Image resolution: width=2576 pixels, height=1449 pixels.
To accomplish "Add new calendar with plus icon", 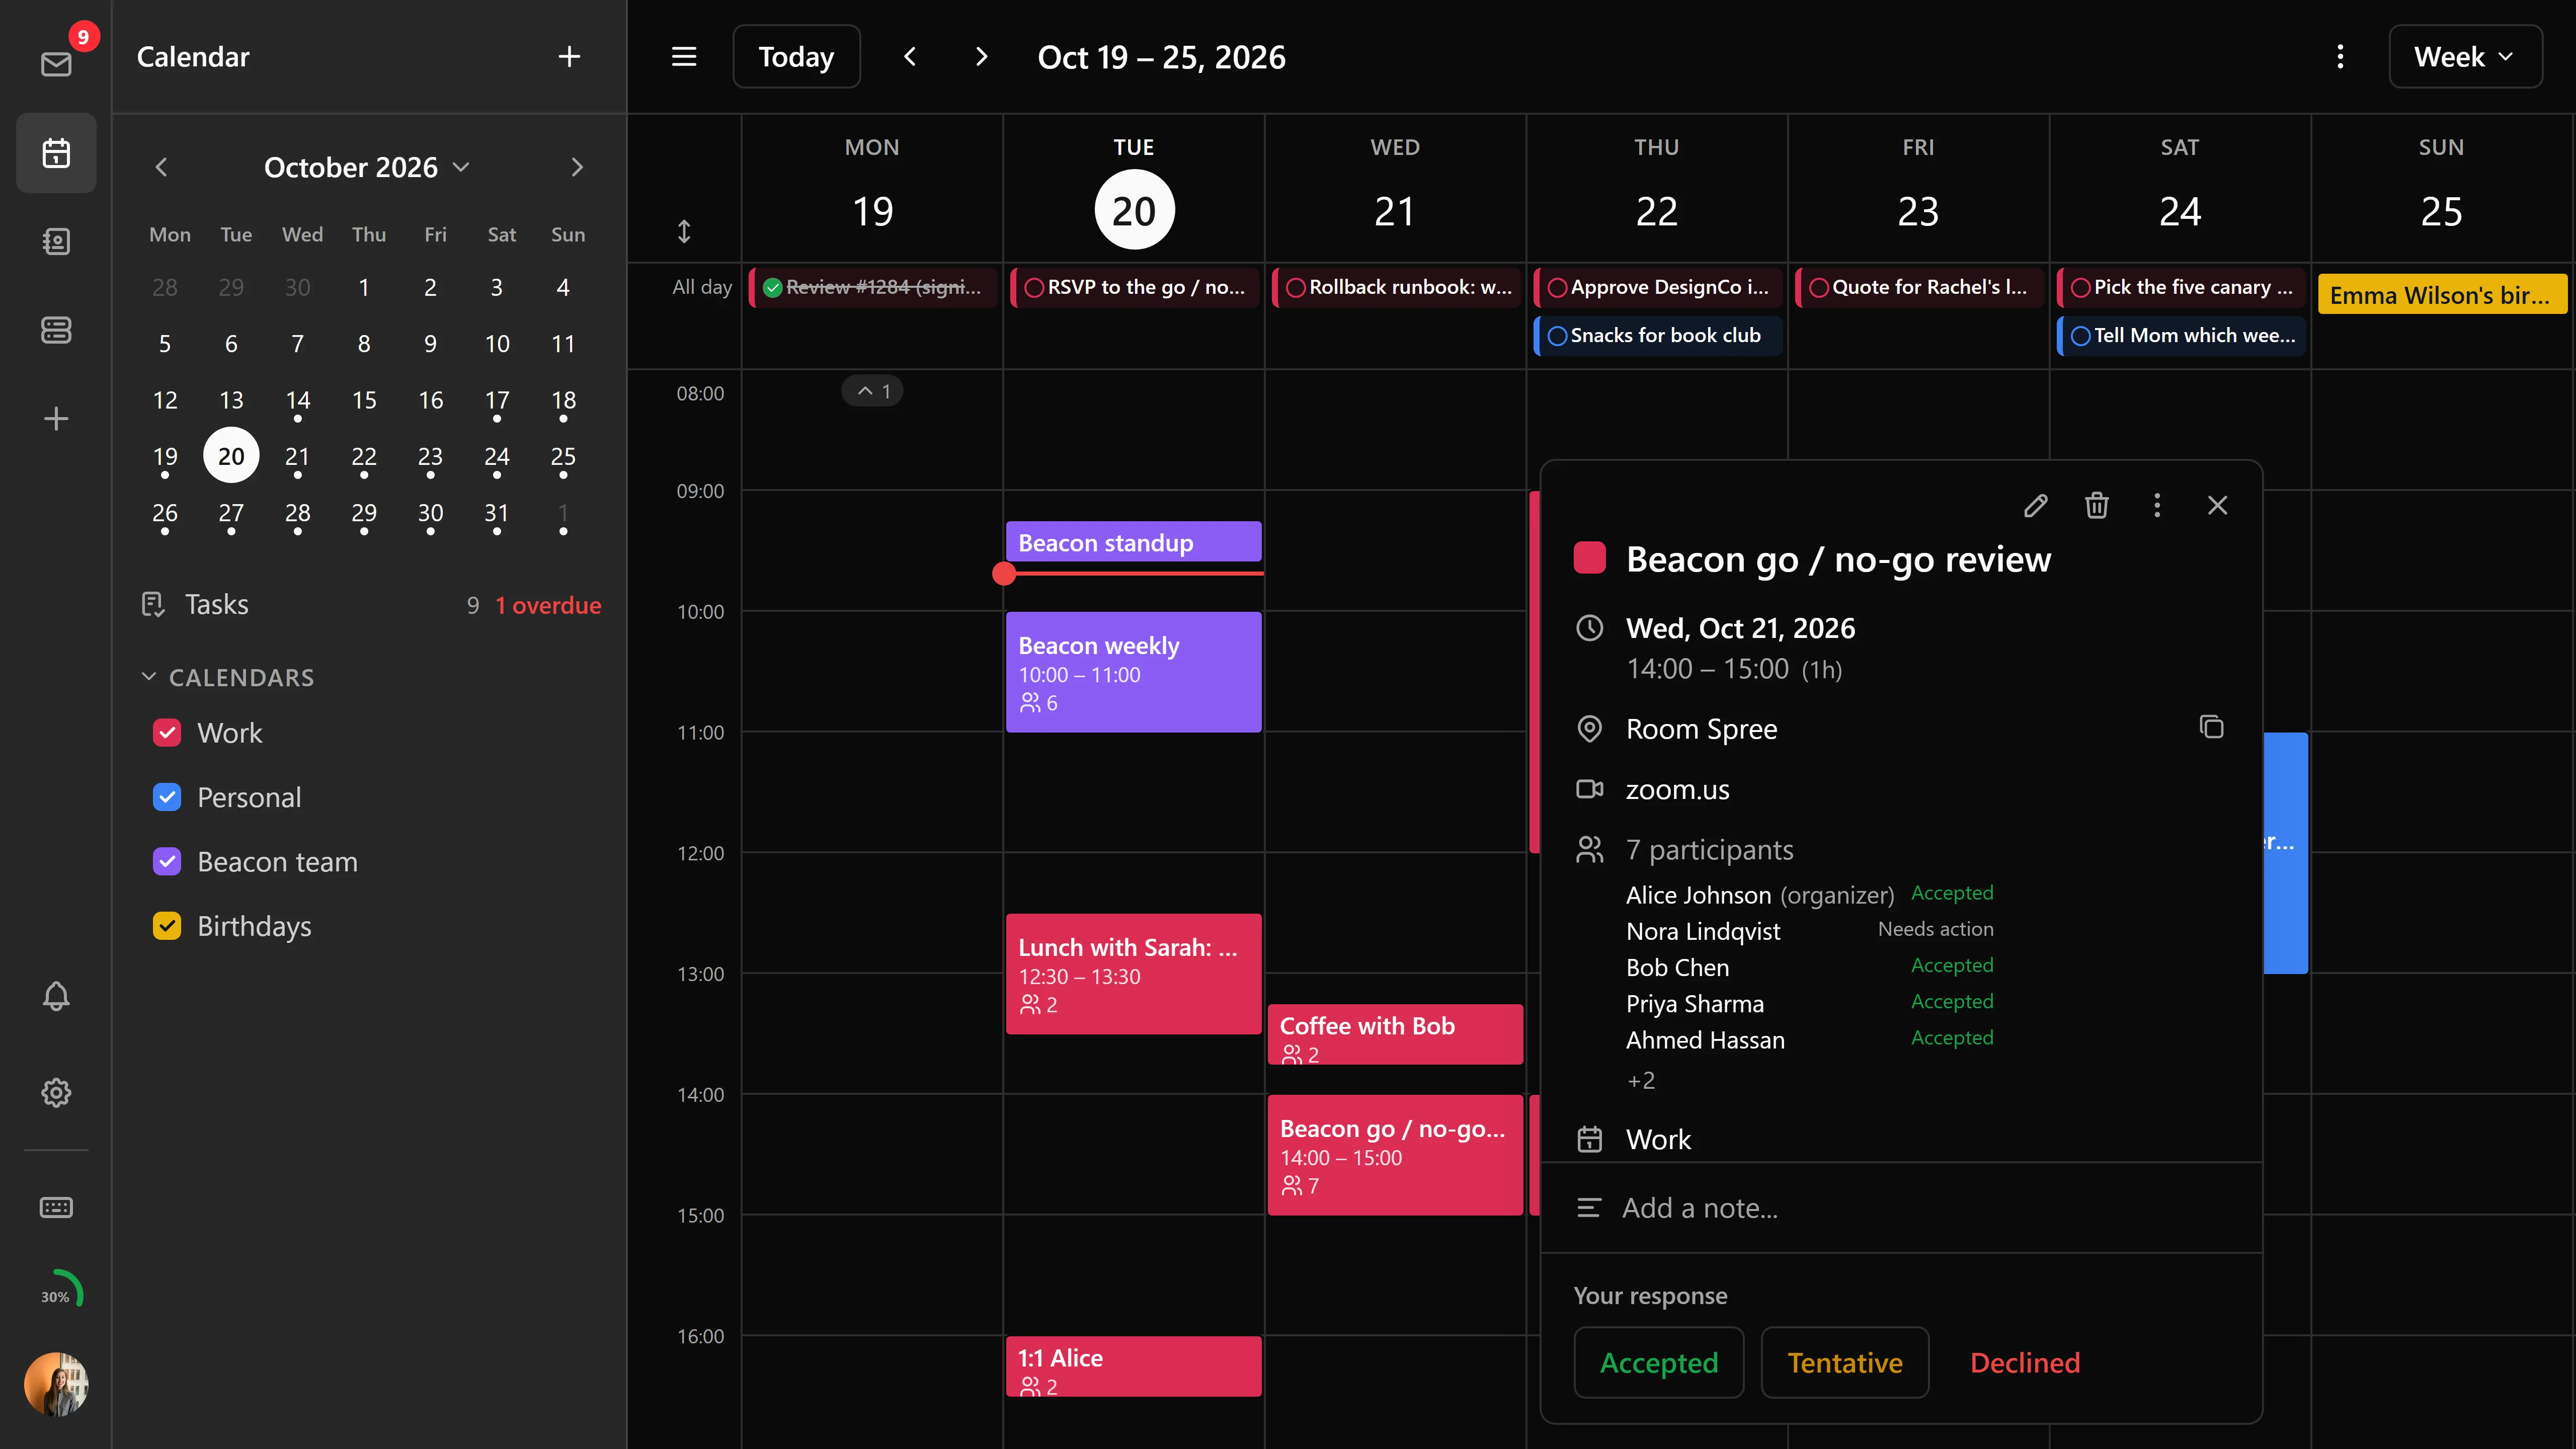I will point(569,57).
